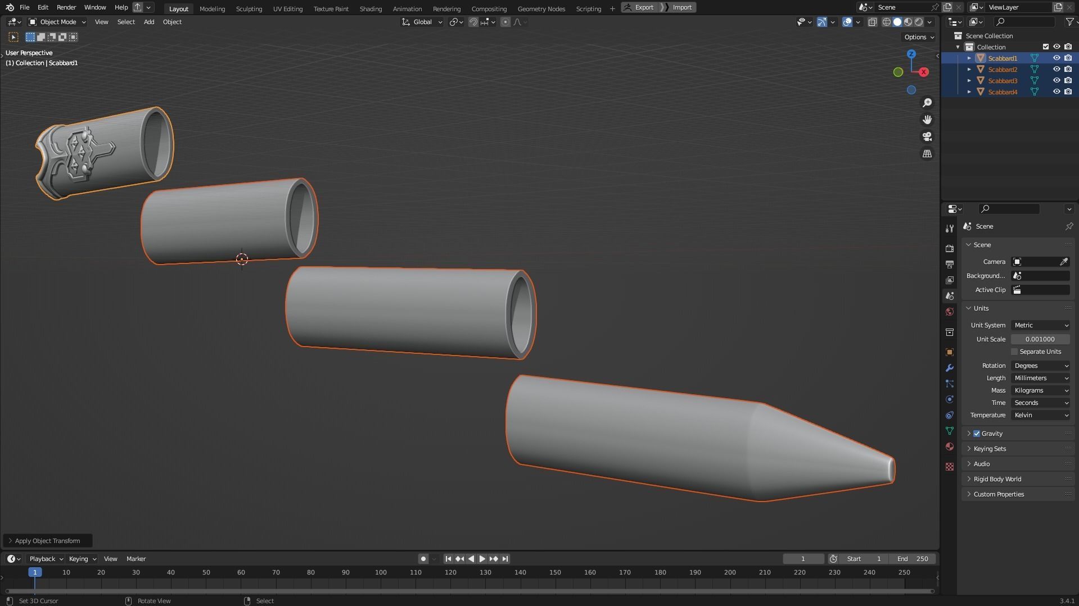1079x606 pixels.
Task: Pin the Scene properties context
Action: (x=1069, y=226)
